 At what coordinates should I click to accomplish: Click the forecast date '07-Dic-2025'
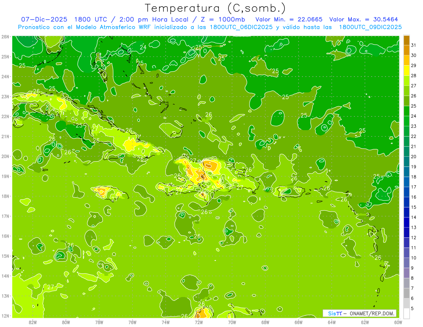pyautogui.click(x=44, y=19)
